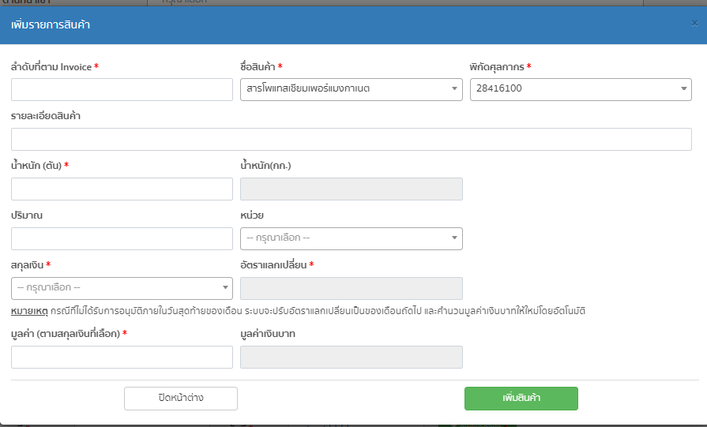707x427 pixels.
Task: Click the disabled มูลค่าเงินบาท field
Action: (x=352, y=358)
